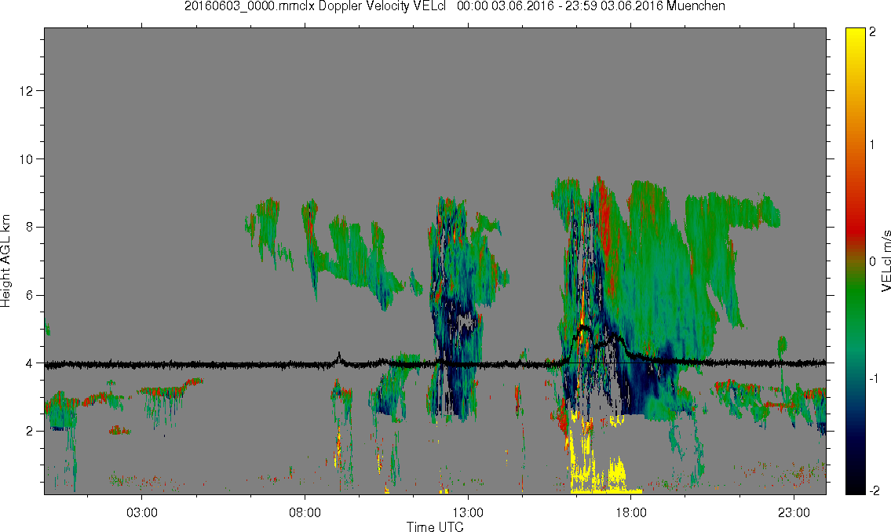The height and width of the screenshot is (532, 891).
Task: Click the colorbar label -2 at bottom
Action: pyautogui.click(x=874, y=490)
